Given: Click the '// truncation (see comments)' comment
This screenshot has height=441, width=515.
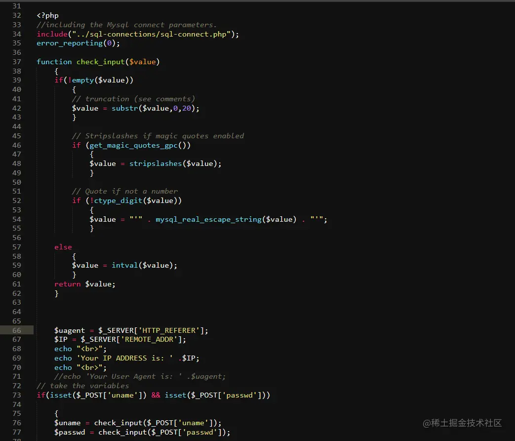Looking at the screenshot, I should click(x=133, y=99).
